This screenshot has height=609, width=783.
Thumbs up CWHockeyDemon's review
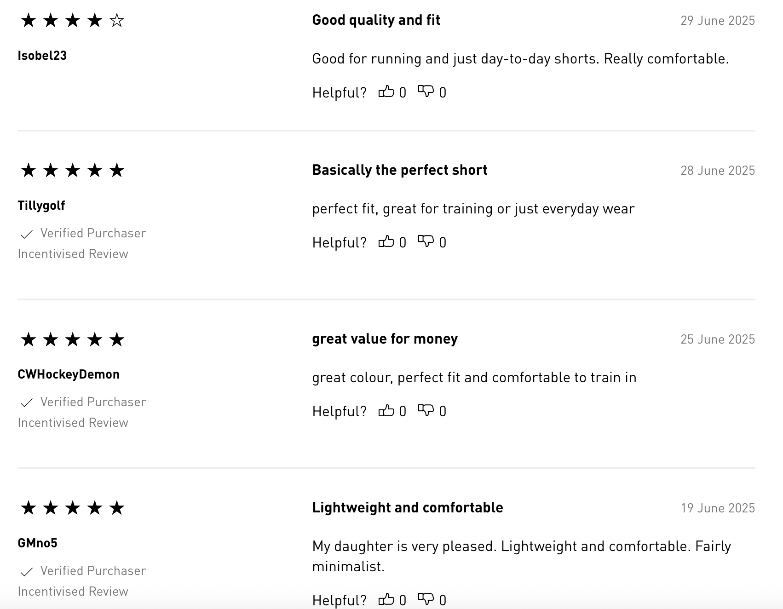pyautogui.click(x=386, y=411)
